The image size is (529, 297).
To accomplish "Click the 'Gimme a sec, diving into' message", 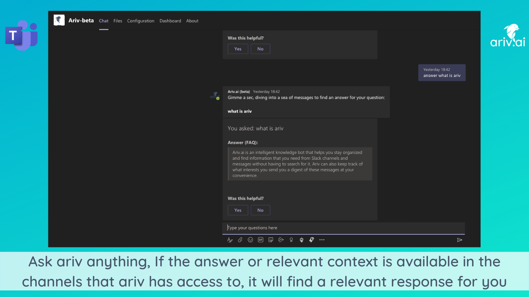I will pyautogui.click(x=306, y=98).
